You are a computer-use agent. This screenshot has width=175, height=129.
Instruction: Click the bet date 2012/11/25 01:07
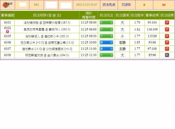click(86, 5)
